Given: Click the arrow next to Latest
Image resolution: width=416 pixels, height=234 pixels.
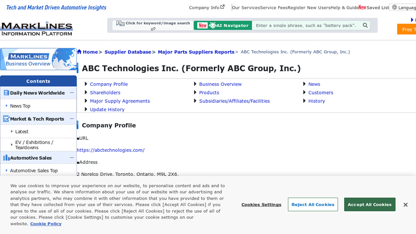Looking at the screenshot, I should pos(11,132).
